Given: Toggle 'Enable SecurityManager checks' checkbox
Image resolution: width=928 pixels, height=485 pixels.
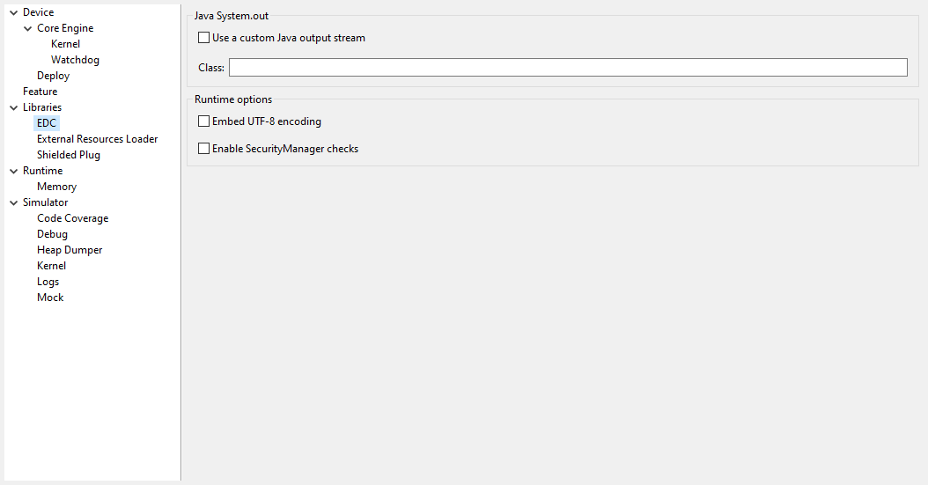Looking at the screenshot, I should pyautogui.click(x=204, y=149).
